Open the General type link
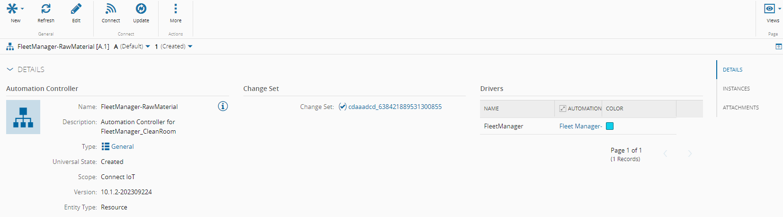The image size is (783, 217). click(x=122, y=146)
